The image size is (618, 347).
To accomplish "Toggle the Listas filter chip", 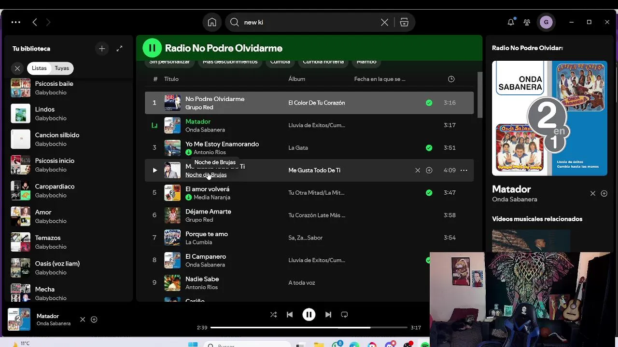I will click(39, 68).
